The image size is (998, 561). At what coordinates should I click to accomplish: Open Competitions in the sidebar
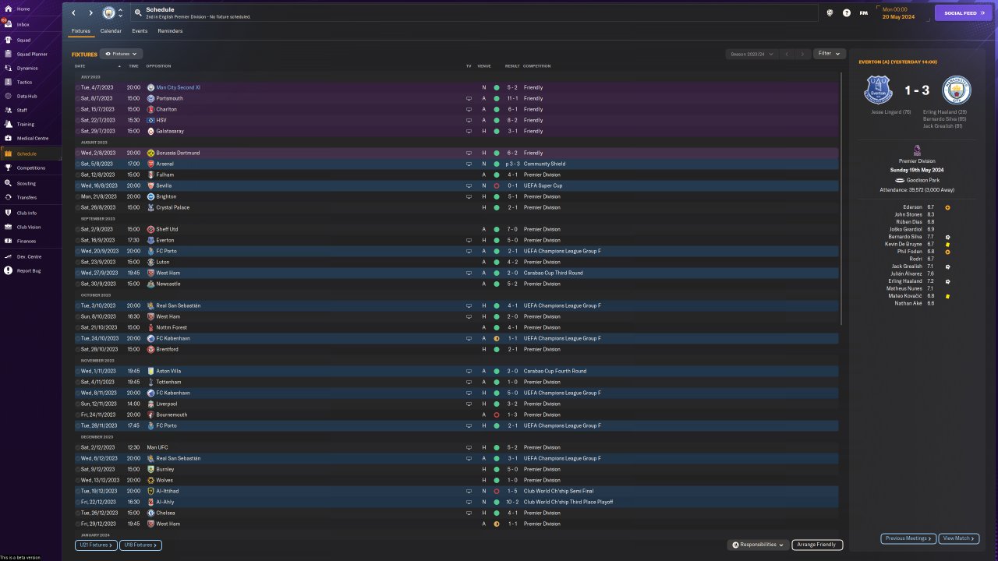click(31, 168)
